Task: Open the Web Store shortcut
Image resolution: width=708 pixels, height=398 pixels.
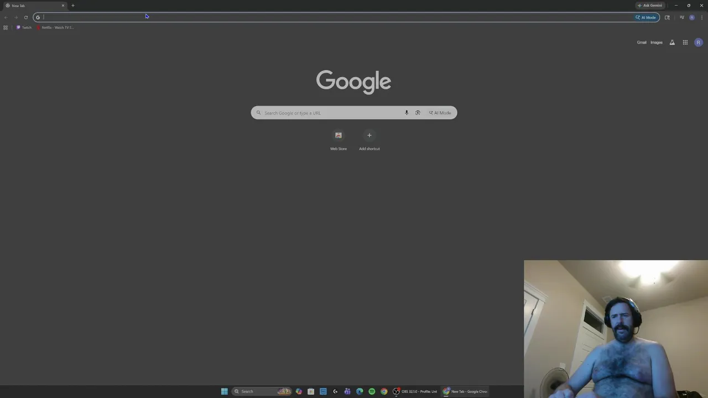Action: pyautogui.click(x=339, y=140)
